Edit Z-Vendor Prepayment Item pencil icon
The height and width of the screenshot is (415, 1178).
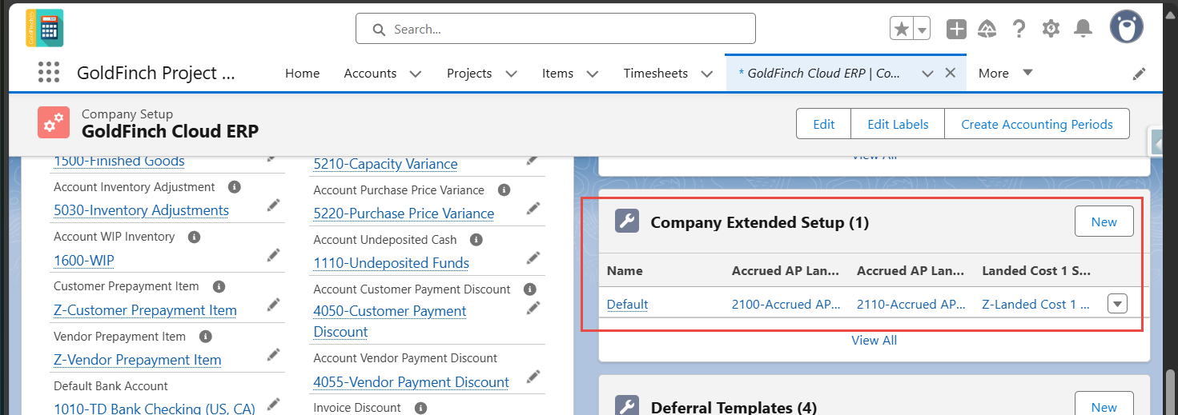[273, 354]
